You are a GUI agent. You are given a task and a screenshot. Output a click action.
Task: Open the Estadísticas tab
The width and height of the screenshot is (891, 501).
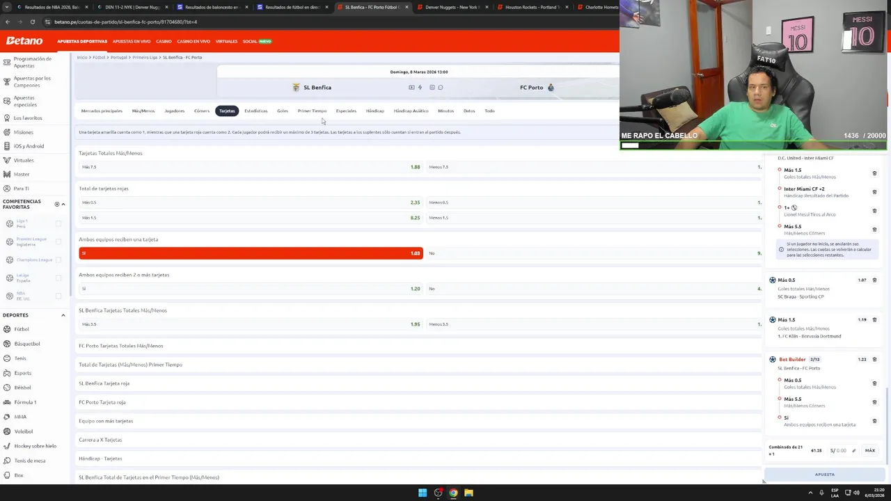pos(256,111)
